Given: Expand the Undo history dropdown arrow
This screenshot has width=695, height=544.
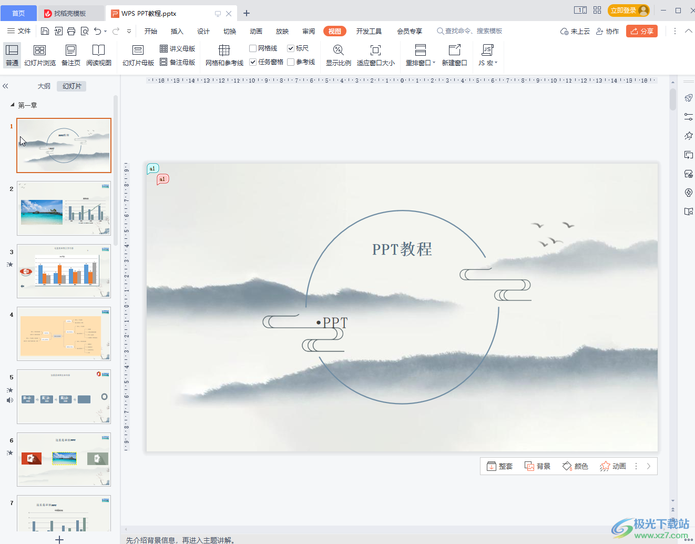Looking at the screenshot, I should (106, 31).
